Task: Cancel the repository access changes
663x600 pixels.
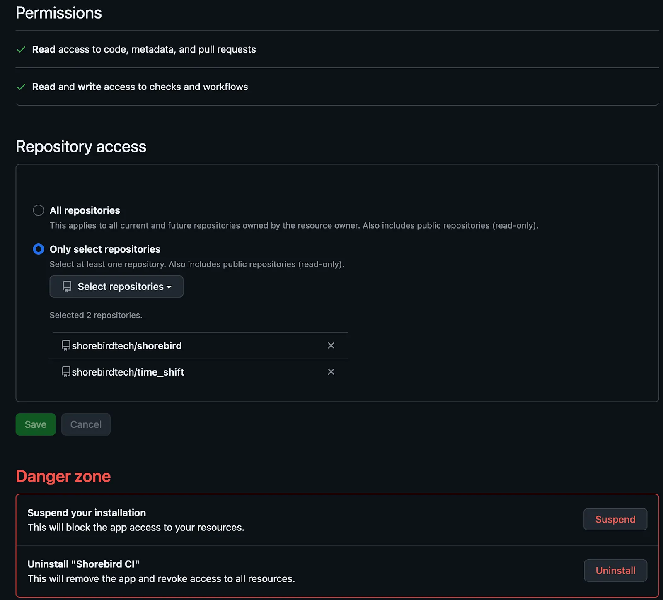Action: coord(85,424)
